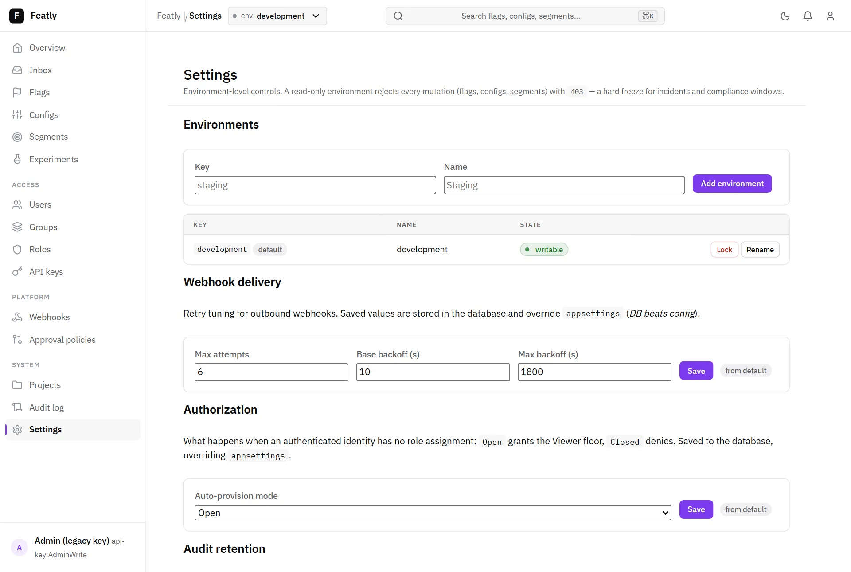Click 'from default' badge beside webhook Save

[746, 371]
